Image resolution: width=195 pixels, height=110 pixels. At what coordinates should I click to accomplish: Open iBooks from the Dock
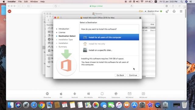tap(127, 105)
